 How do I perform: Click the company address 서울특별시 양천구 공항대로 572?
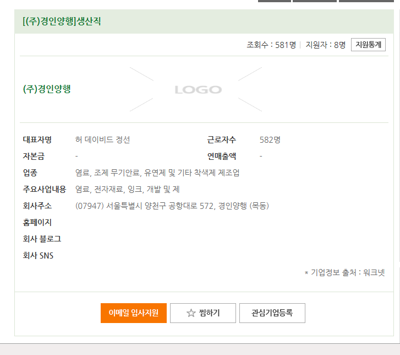tap(172, 206)
